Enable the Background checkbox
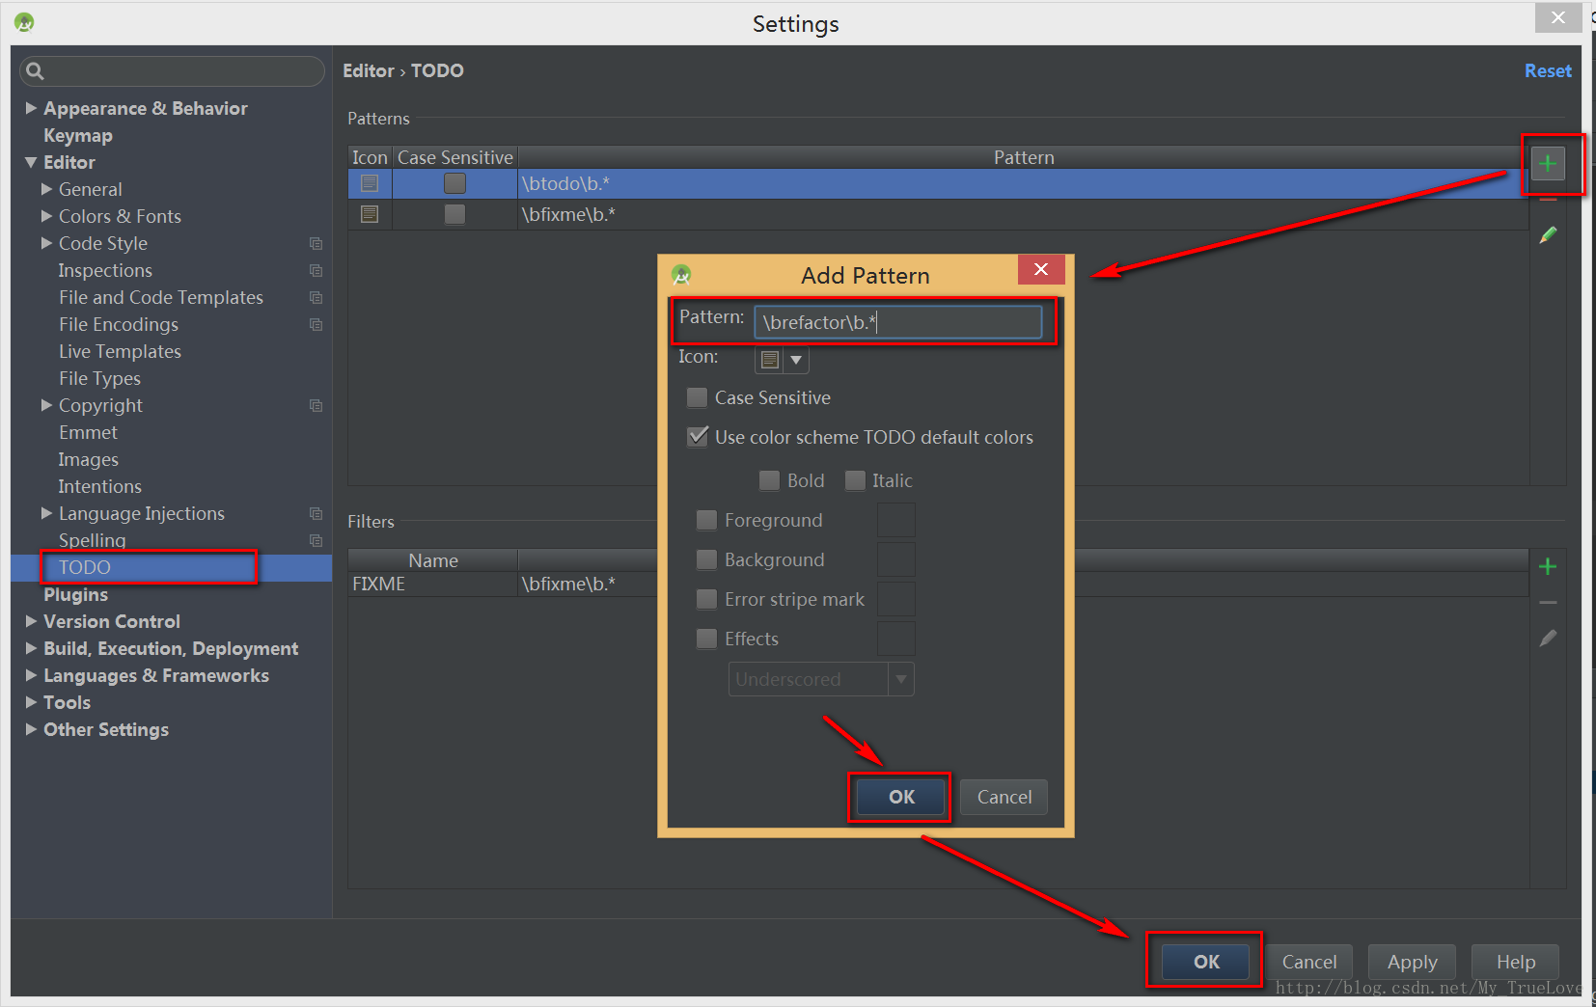This screenshot has width=1596, height=1007. [x=706, y=559]
